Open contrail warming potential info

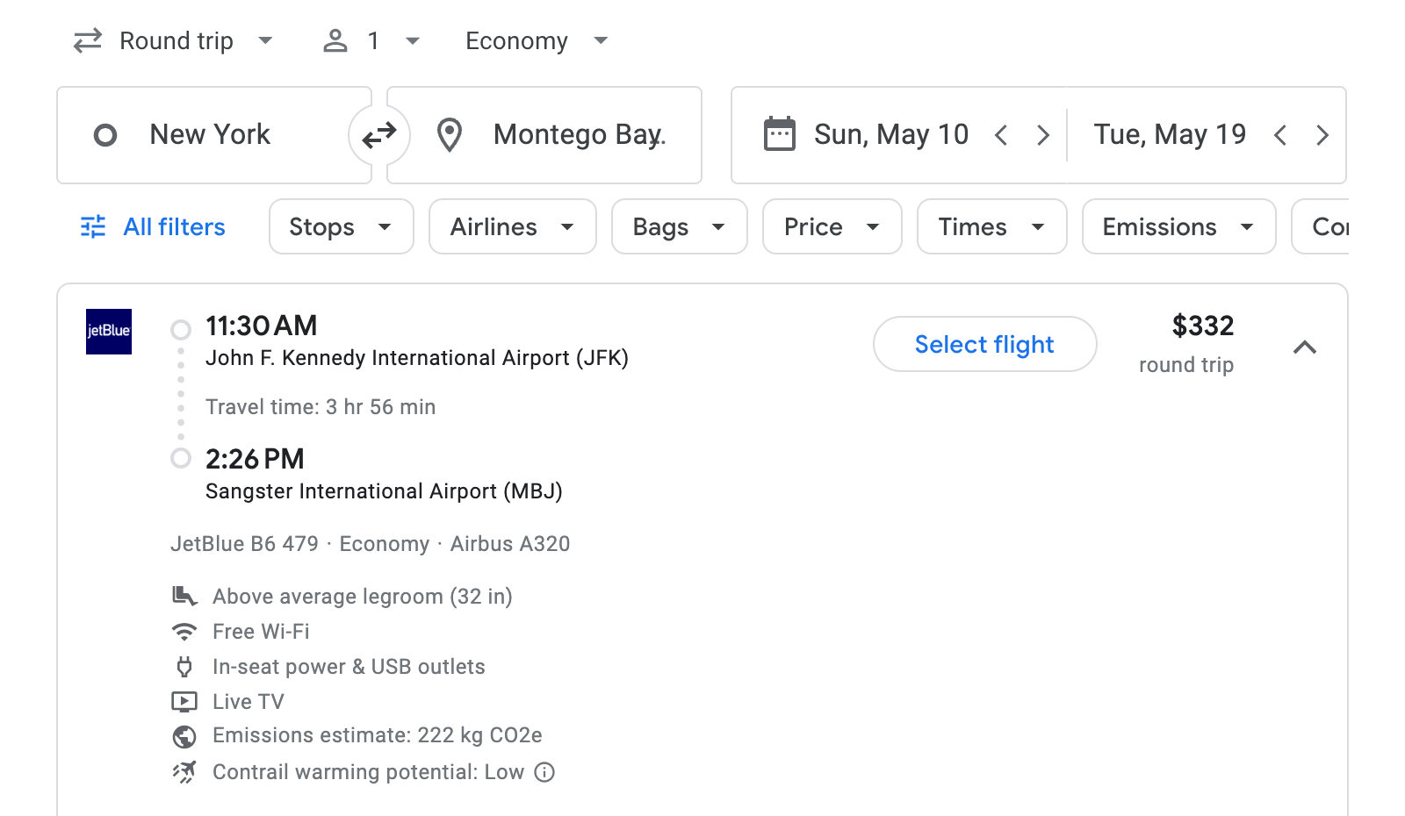coord(544,772)
